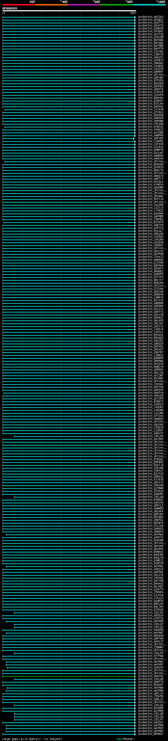
Task: Select the UniRef100_C1C0N4 label
Action: click(x=151, y=413)
